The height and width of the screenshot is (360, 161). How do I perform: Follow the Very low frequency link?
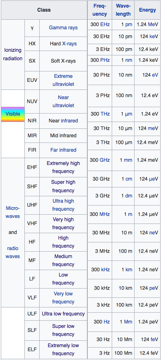tap(63, 297)
